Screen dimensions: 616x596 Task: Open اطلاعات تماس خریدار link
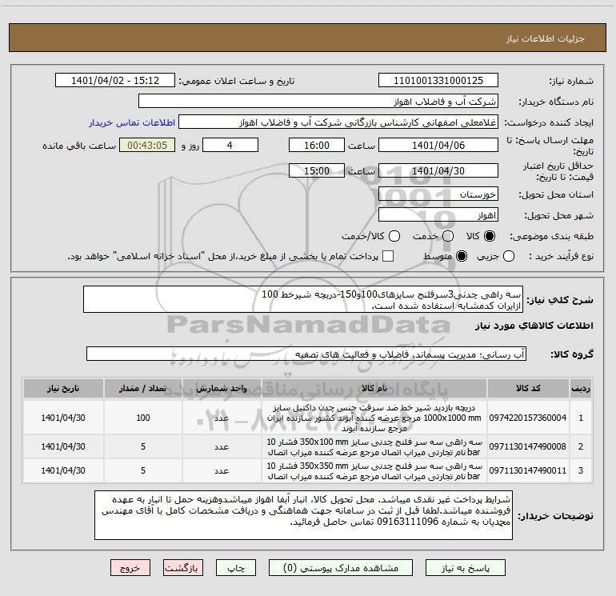[132, 122]
